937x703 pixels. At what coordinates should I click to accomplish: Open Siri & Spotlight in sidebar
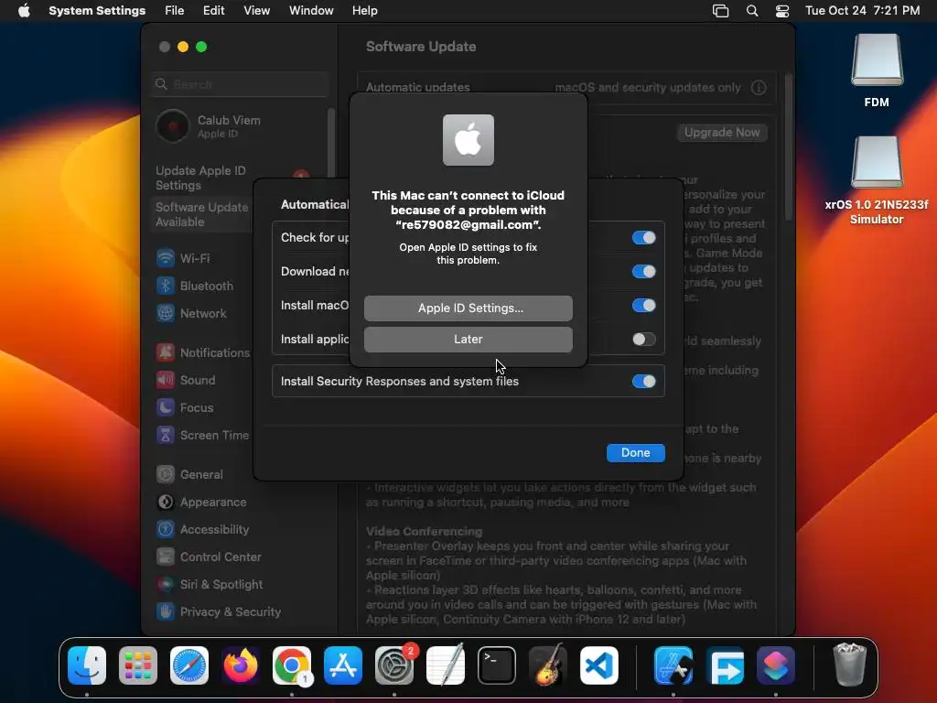210,585
